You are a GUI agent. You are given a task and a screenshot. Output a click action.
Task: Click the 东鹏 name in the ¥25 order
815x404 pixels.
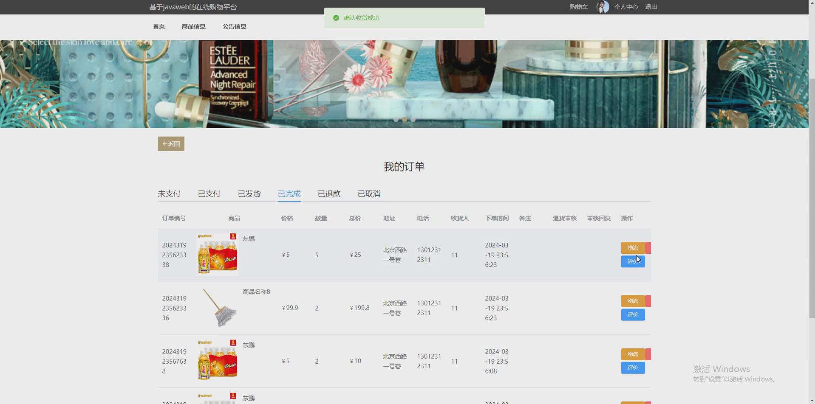[249, 239]
